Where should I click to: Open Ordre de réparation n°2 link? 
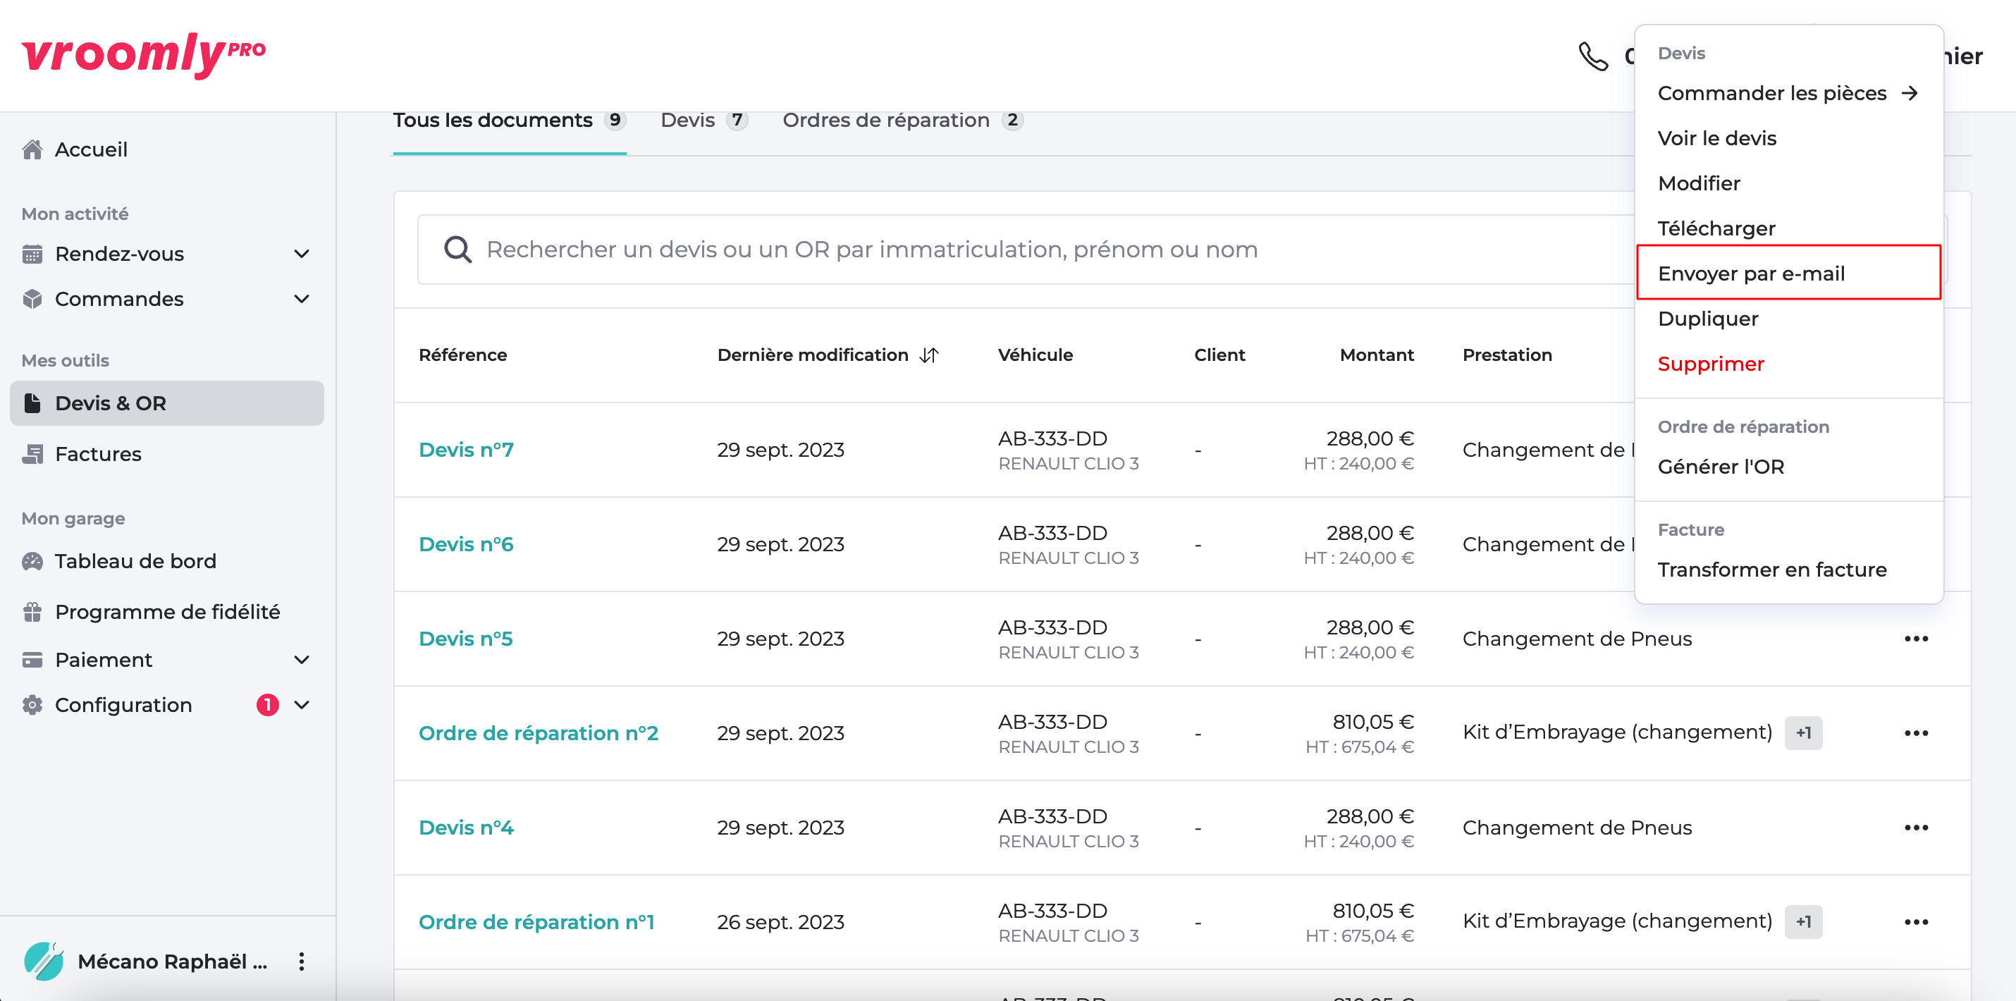coord(539,733)
